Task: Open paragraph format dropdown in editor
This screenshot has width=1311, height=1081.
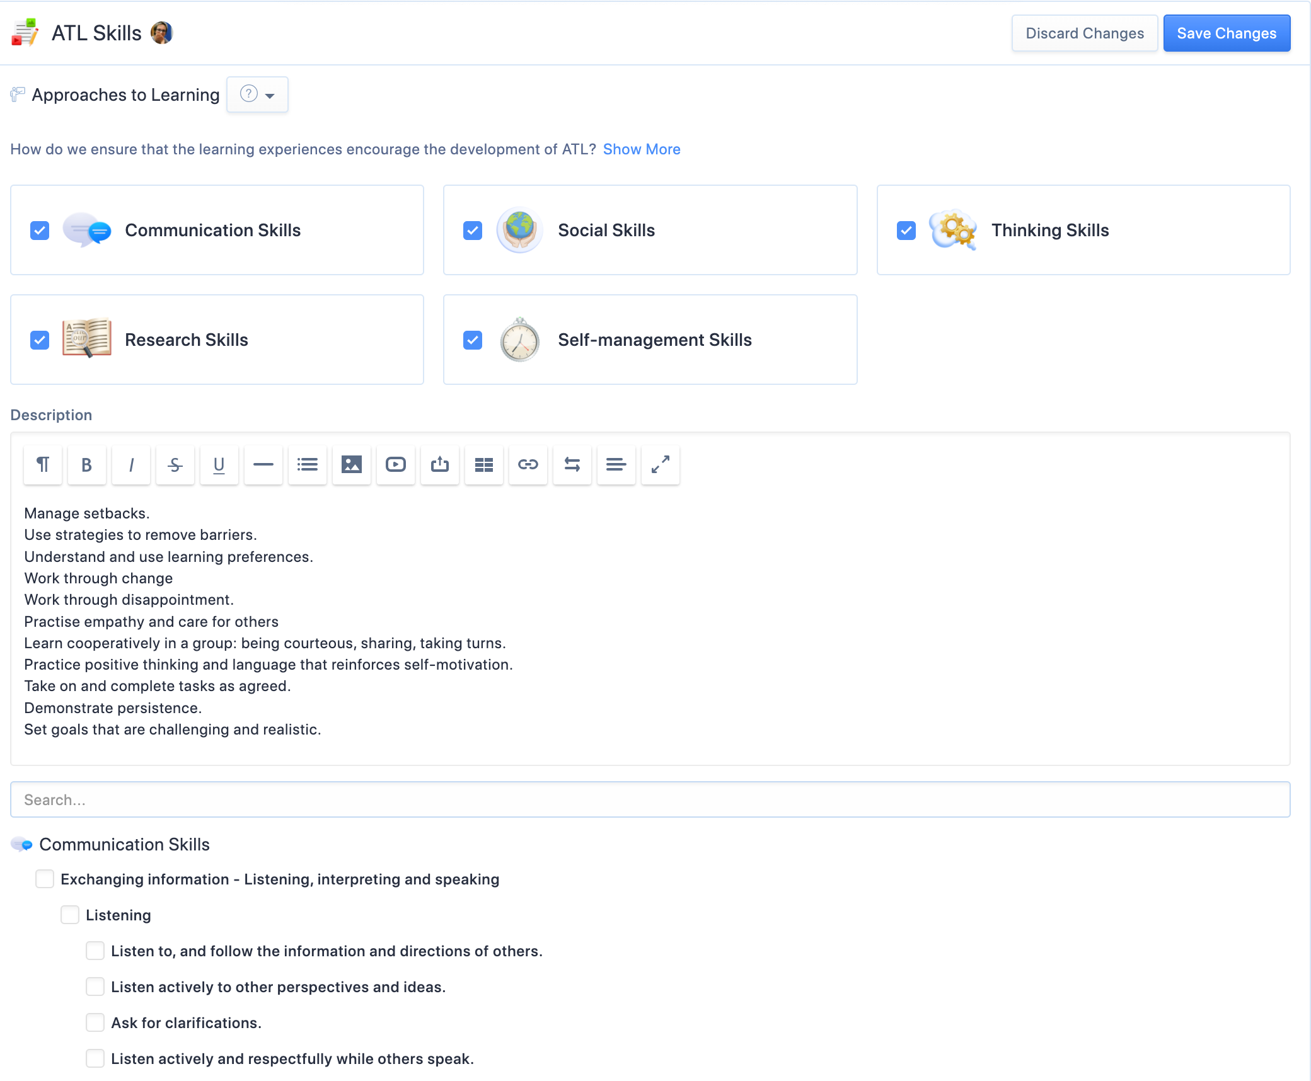Action: (x=43, y=465)
